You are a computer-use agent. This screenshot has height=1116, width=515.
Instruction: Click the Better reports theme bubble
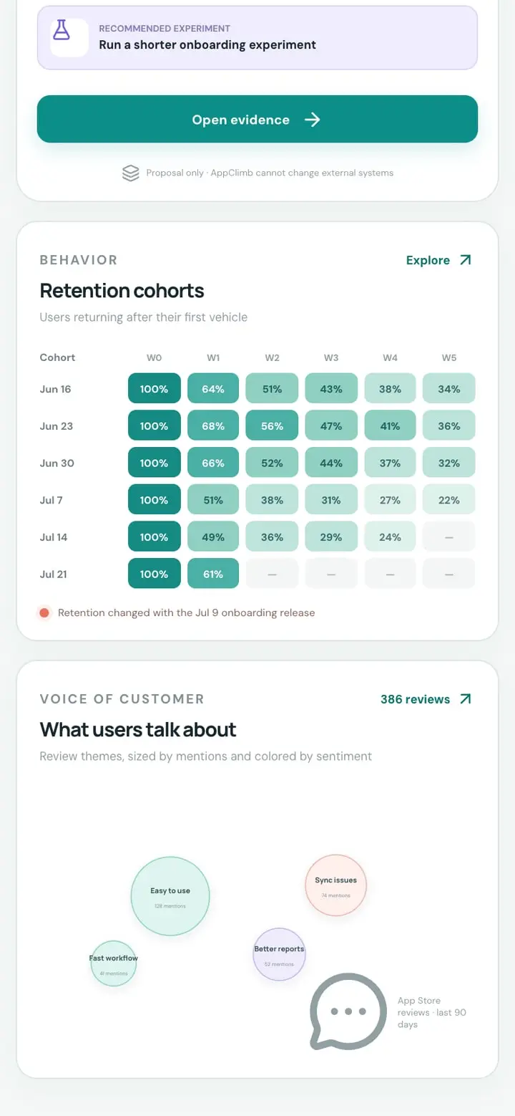pos(279,954)
